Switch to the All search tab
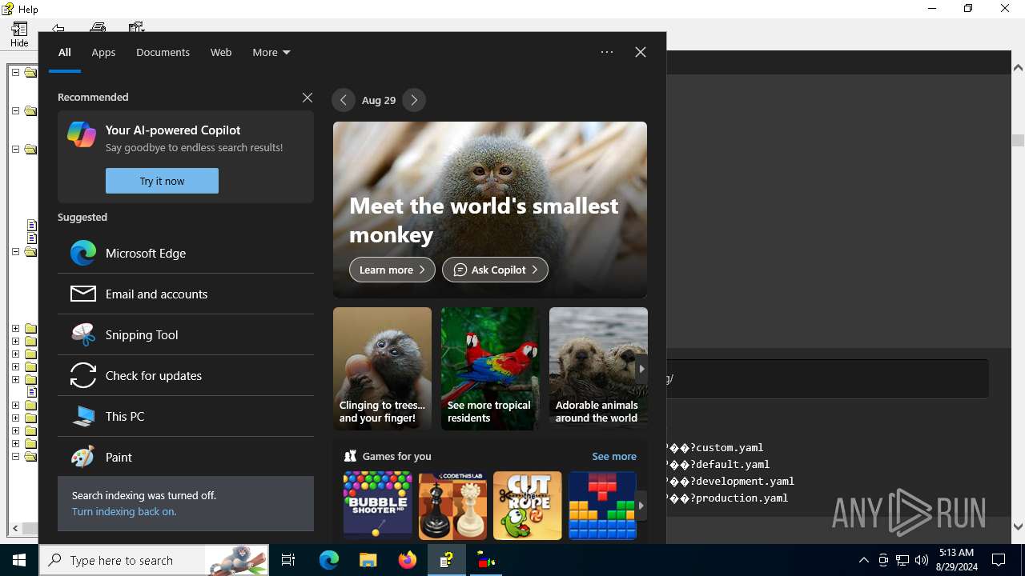This screenshot has height=576, width=1025. coord(65,52)
